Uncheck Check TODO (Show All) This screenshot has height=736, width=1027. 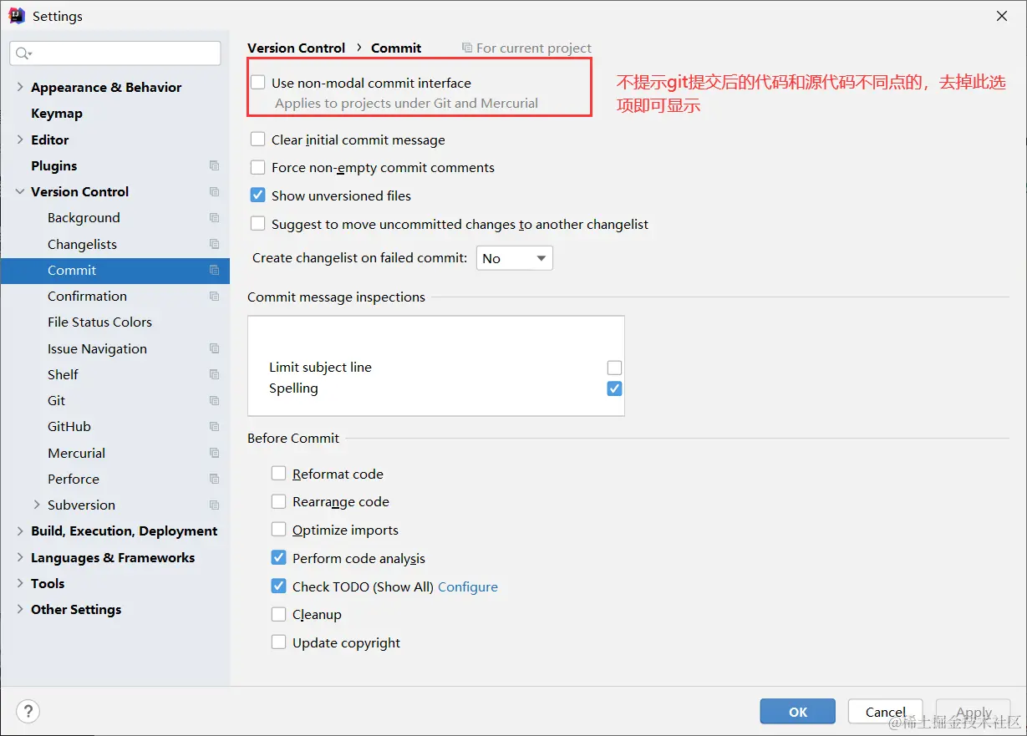(279, 586)
